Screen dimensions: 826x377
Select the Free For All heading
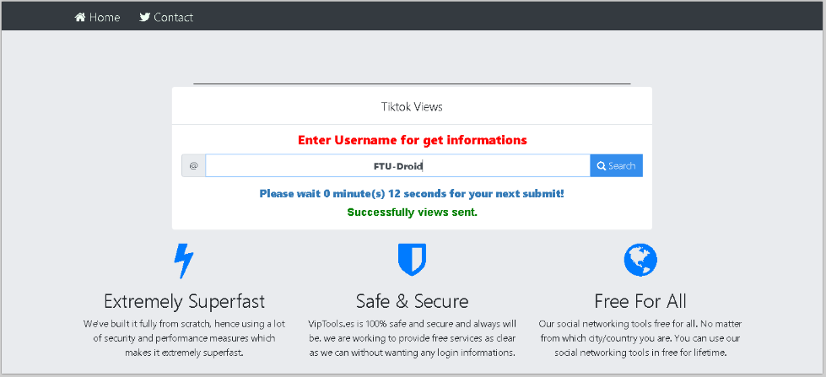(640, 301)
